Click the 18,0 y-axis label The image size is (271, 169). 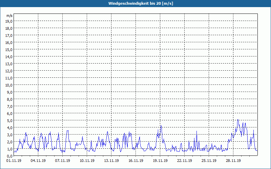9,28
